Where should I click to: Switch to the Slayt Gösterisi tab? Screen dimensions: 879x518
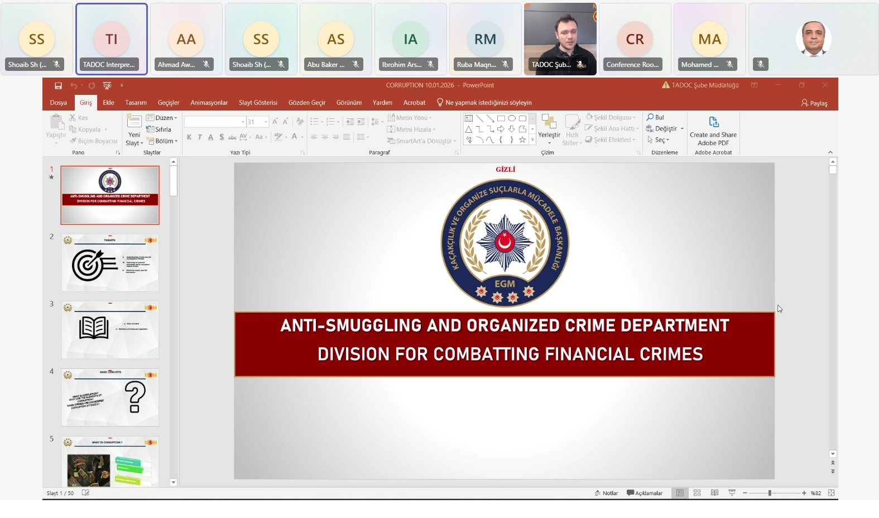point(258,103)
